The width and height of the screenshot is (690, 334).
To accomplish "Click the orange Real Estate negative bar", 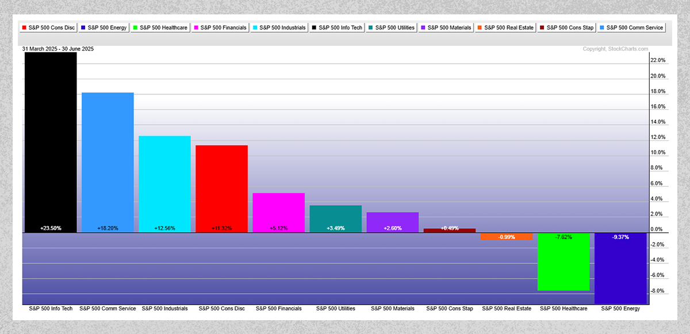I will coord(506,236).
